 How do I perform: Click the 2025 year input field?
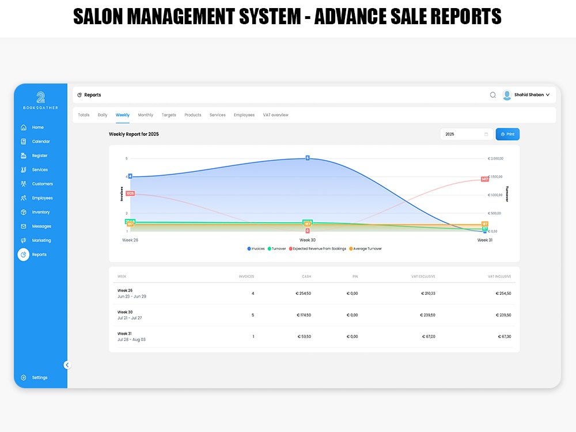[467, 134]
